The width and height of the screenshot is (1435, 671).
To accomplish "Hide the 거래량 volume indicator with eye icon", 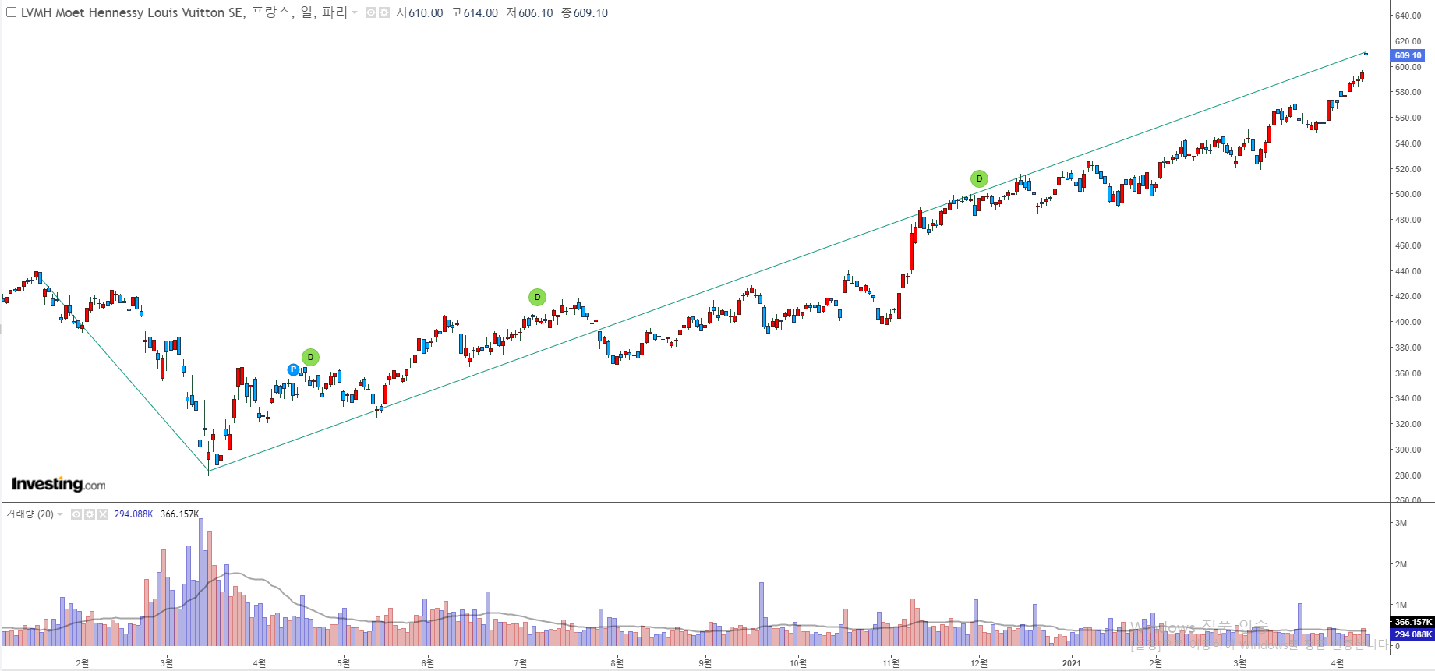I will point(76,514).
